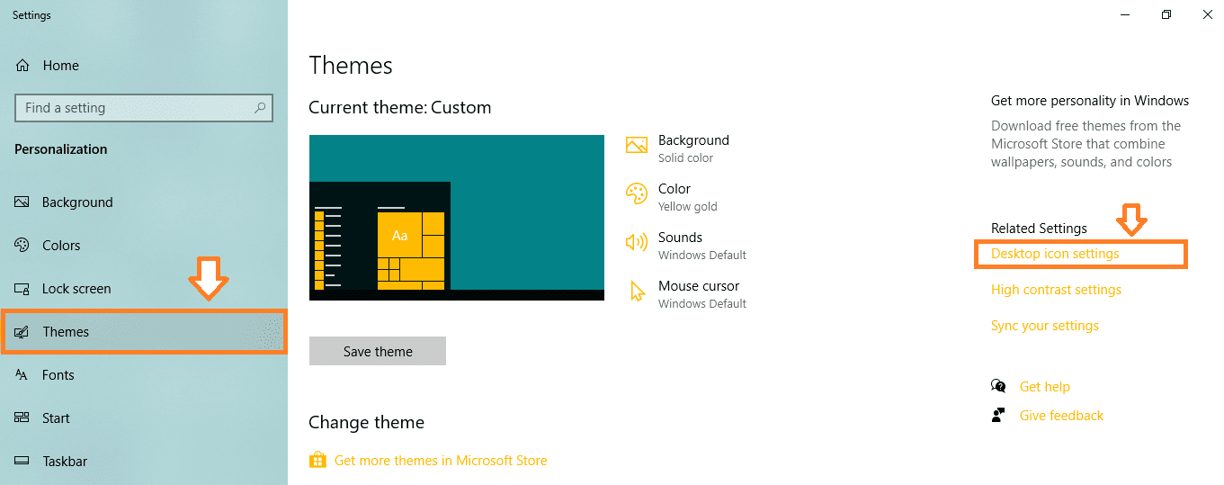The image size is (1224, 485).
Task: Select the Themes page
Action: coord(144,332)
